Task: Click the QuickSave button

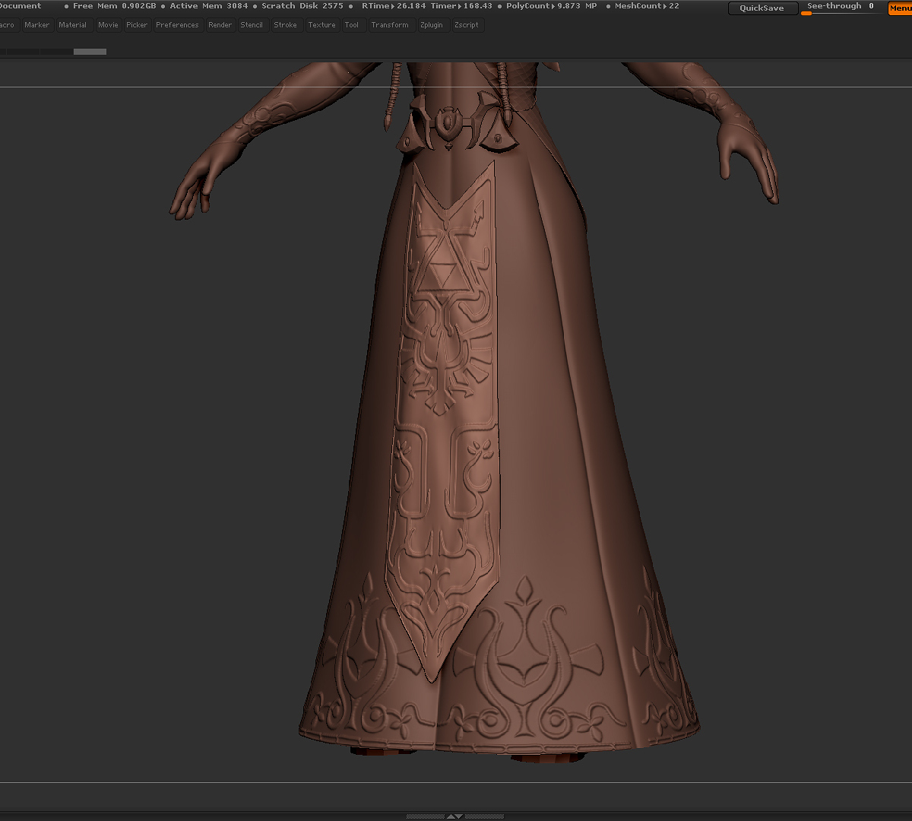Action: click(762, 8)
